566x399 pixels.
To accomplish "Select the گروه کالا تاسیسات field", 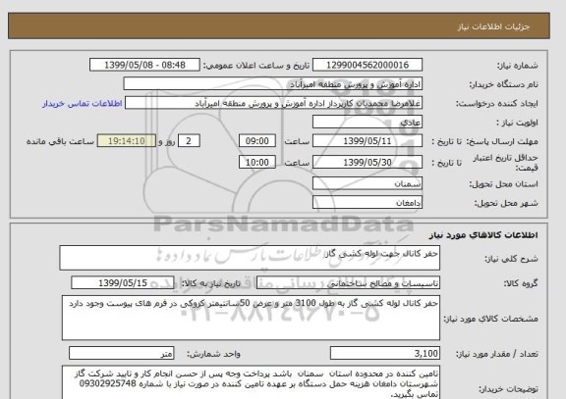I will point(348,283).
